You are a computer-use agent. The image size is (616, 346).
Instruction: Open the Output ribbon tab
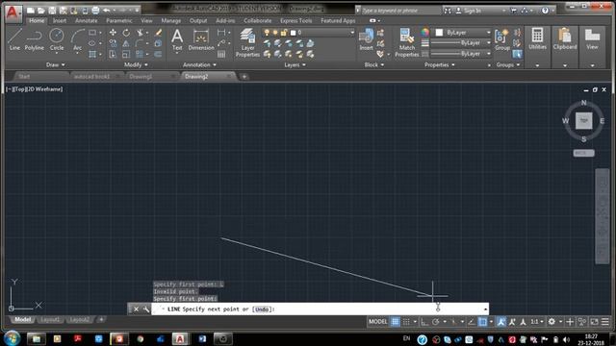(198, 20)
